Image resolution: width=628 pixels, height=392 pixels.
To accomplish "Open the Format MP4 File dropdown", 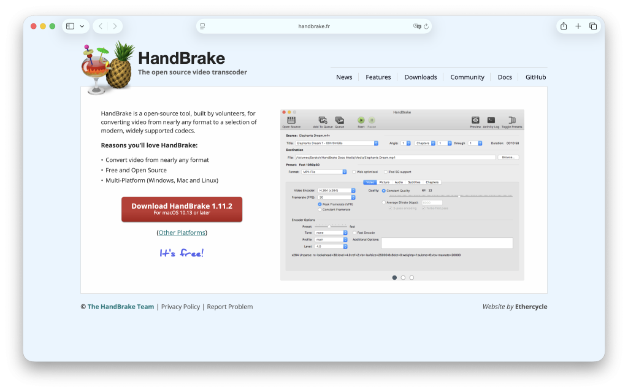I will click(324, 172).
